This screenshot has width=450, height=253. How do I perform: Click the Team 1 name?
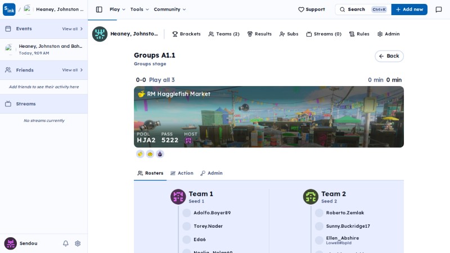201,194
